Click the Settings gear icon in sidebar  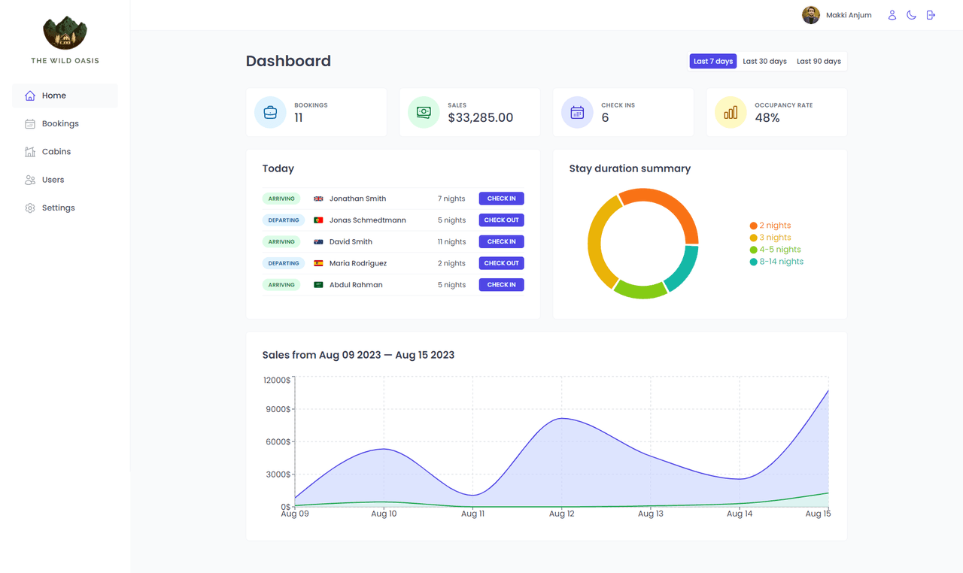30,208
